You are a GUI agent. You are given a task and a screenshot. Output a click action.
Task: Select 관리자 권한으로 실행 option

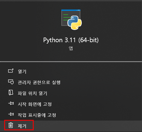point(71,82)
